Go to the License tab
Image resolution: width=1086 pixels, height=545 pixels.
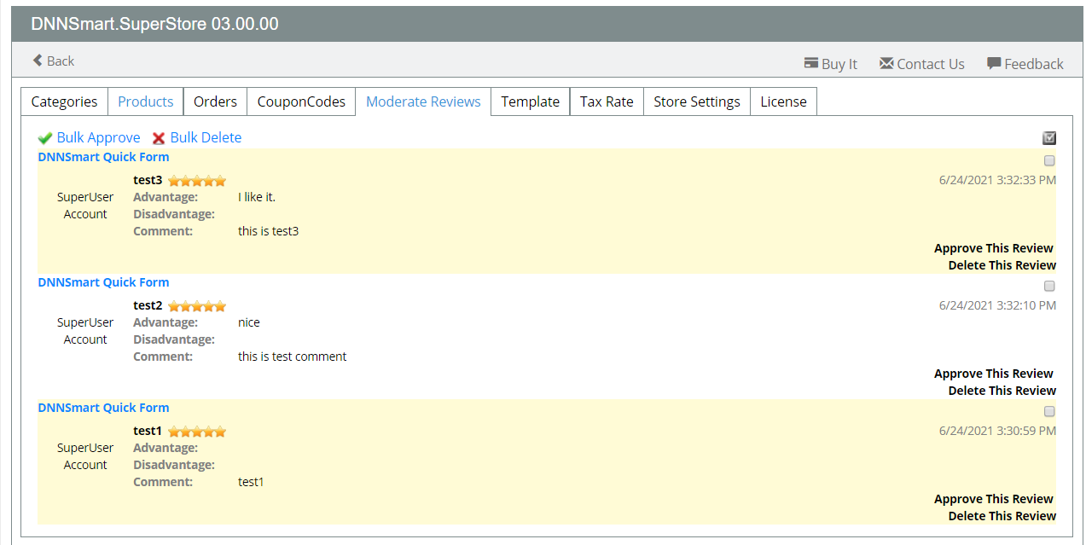(783, 101)
